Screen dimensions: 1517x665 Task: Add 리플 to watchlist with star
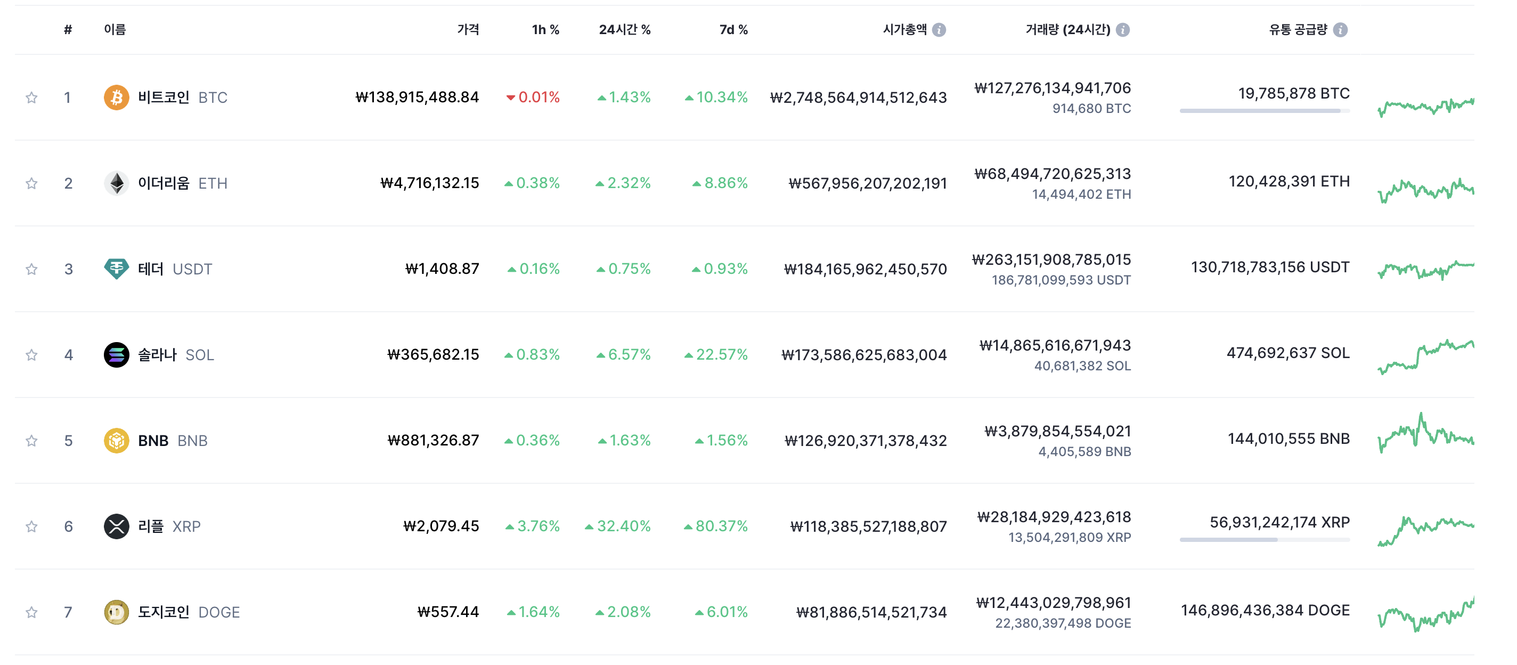pyautogui.click(x=32, y=526)
